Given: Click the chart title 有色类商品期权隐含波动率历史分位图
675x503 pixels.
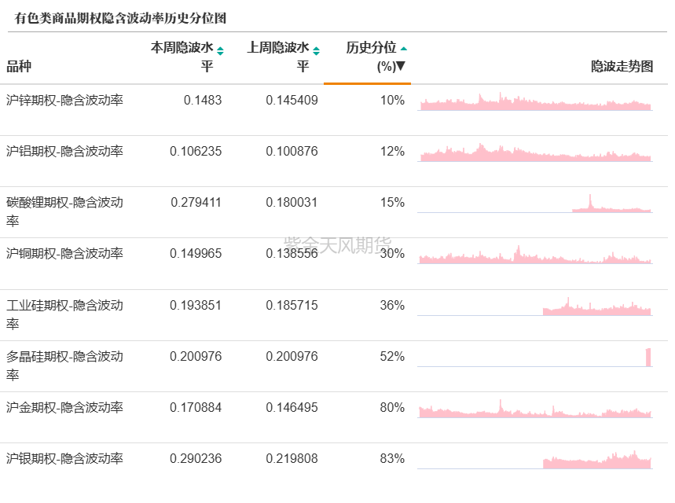Looking at the screenshot, I should [x=120, y=18].
